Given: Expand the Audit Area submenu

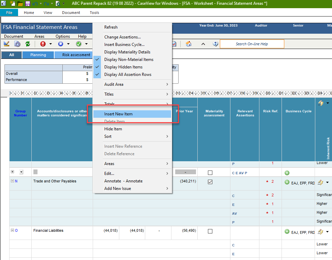Looking at the screenshot, I should coord(132,84).
